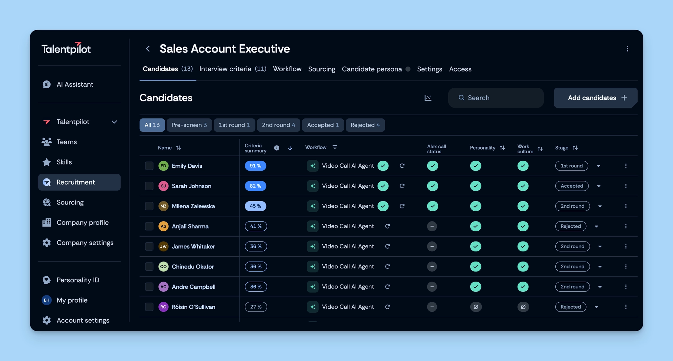This screenshot has height=361, width=673.
Task: Switch to the Interview criteria tab
Action: (232, 69)
